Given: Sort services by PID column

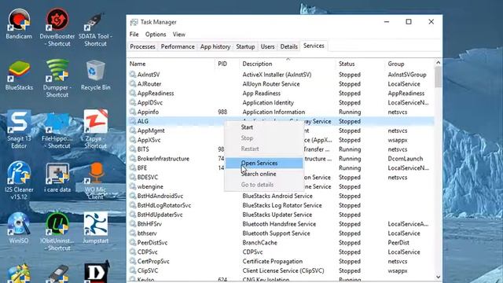Looking at the screenshot, I should 227,64.
